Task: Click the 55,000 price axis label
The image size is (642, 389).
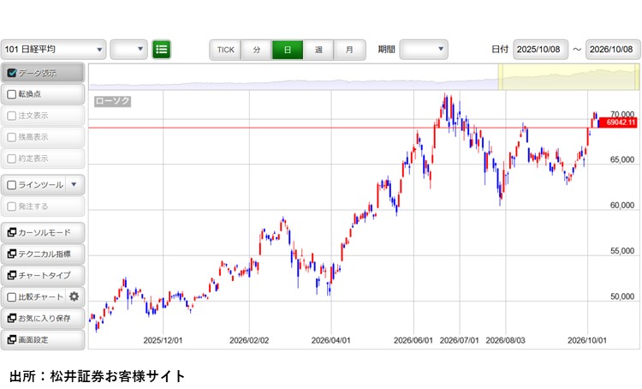Action: coord(622,250)
